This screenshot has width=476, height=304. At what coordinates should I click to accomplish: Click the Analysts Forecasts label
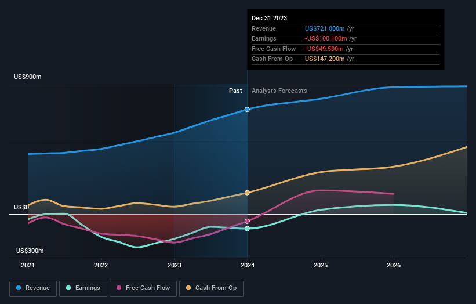coord(279,91)
